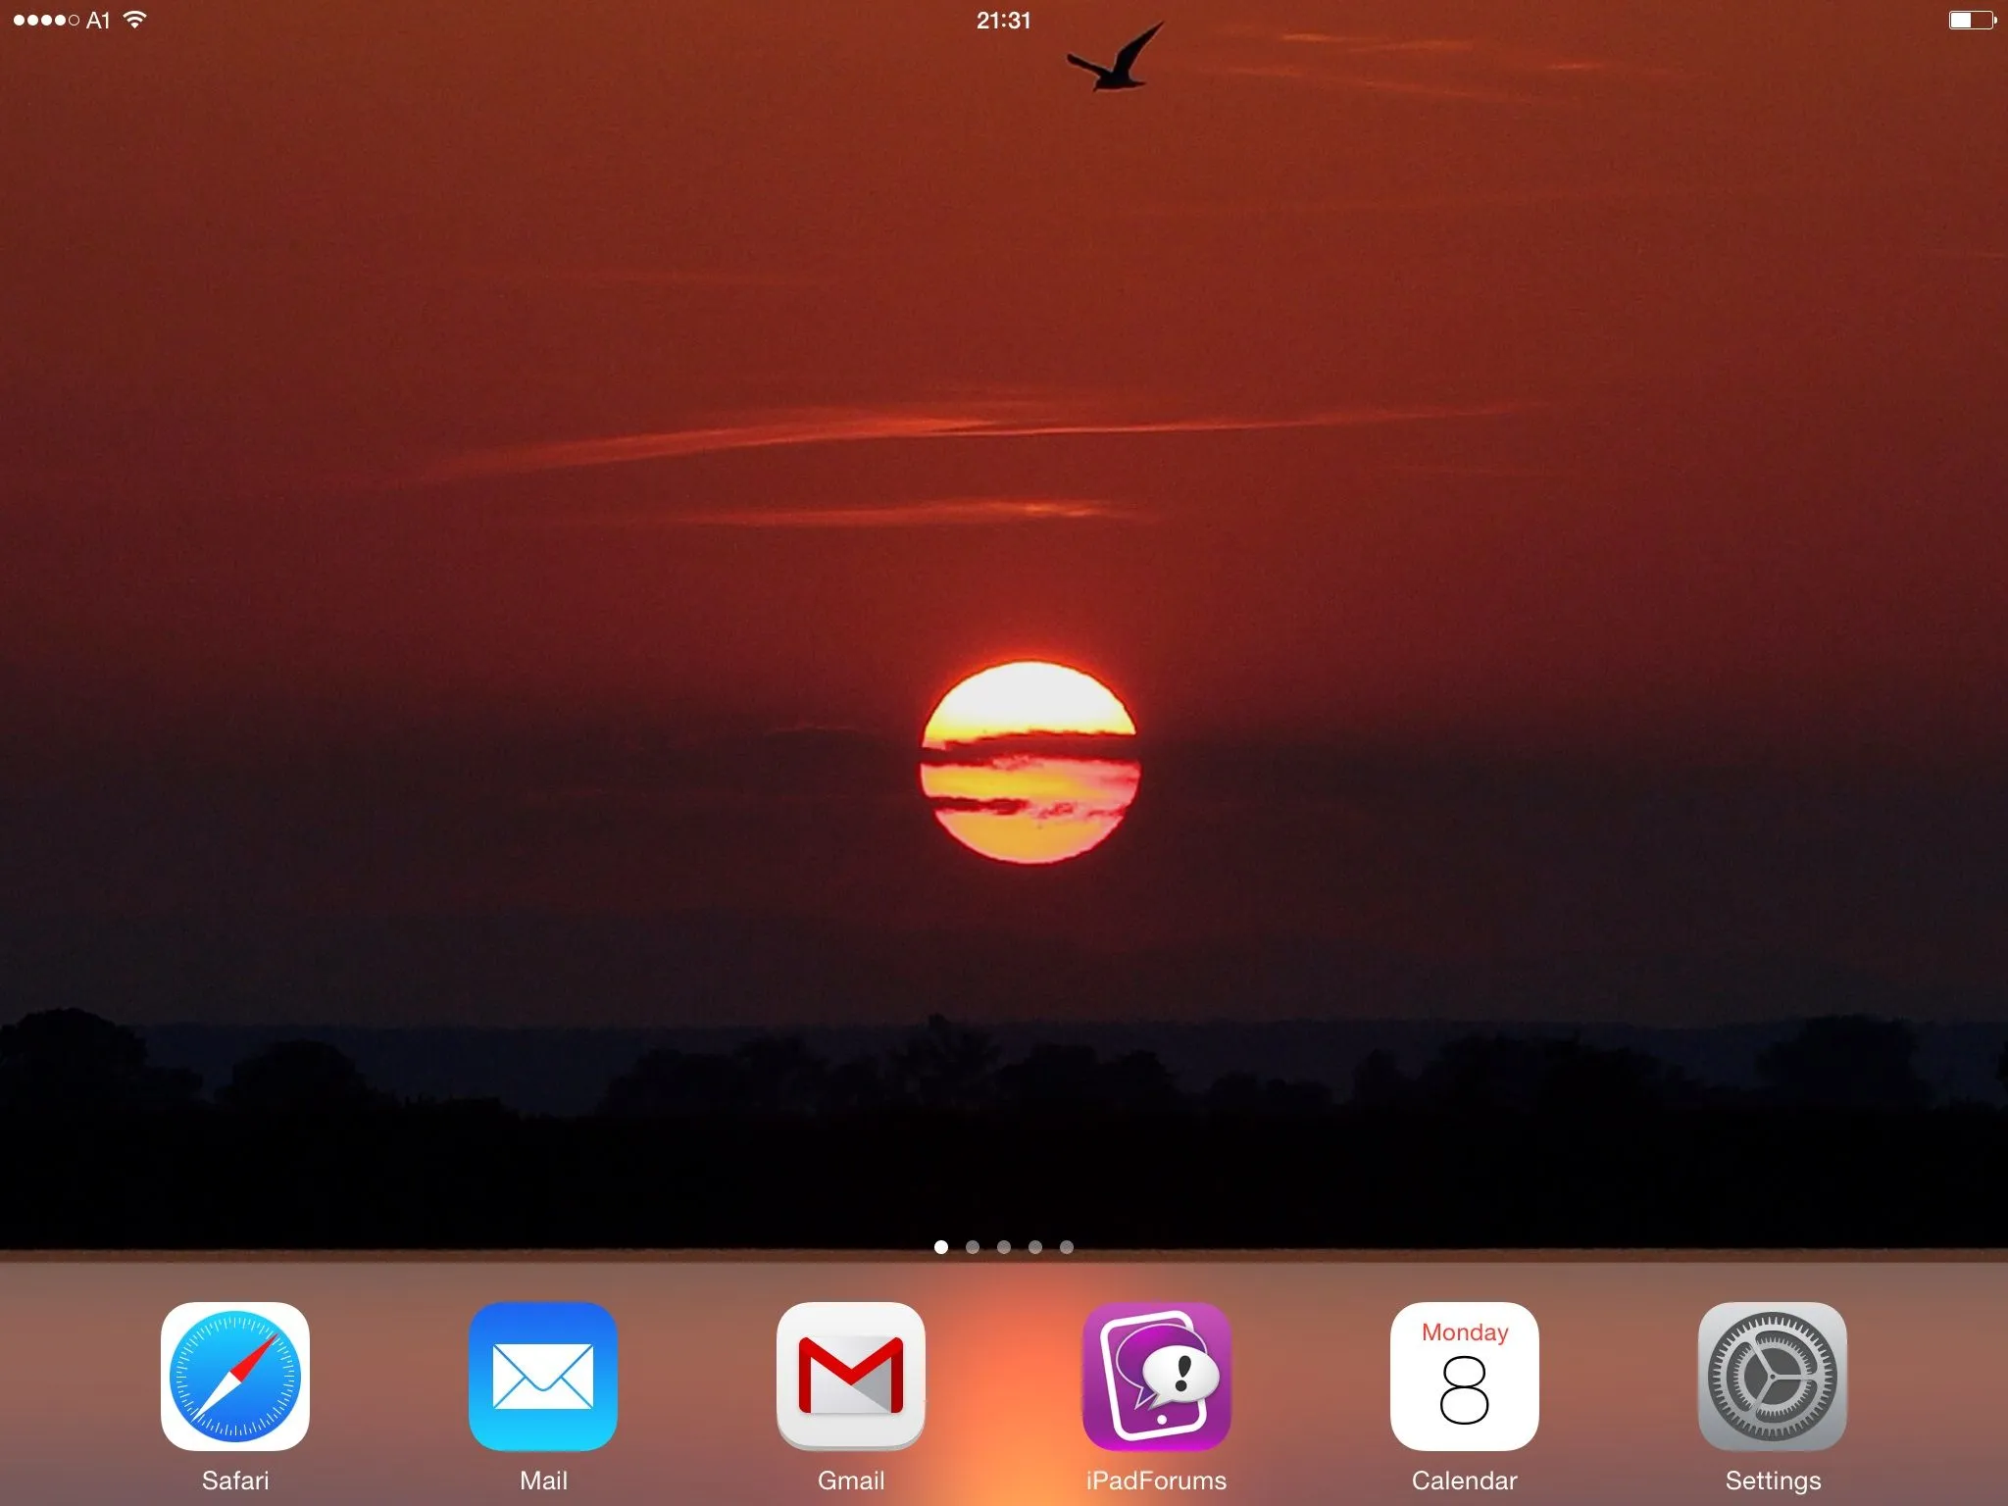Launch the Mail app

click(542, 1376)
